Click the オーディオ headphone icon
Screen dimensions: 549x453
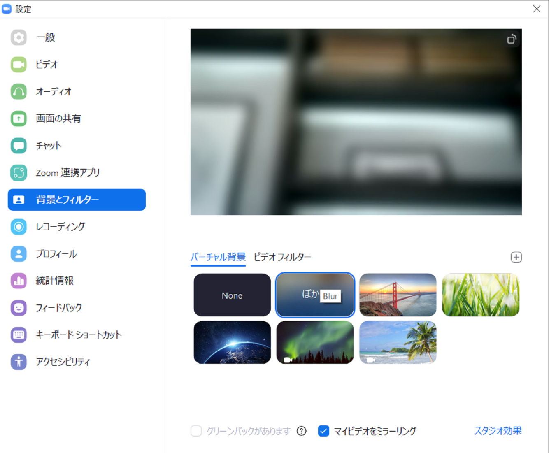pyautogui.click(x=19, y=92)
